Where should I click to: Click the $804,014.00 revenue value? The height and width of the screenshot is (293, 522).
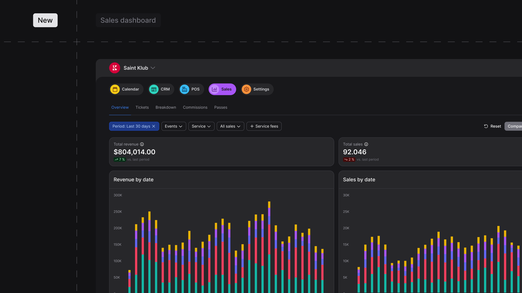click(x=135, y=152)
